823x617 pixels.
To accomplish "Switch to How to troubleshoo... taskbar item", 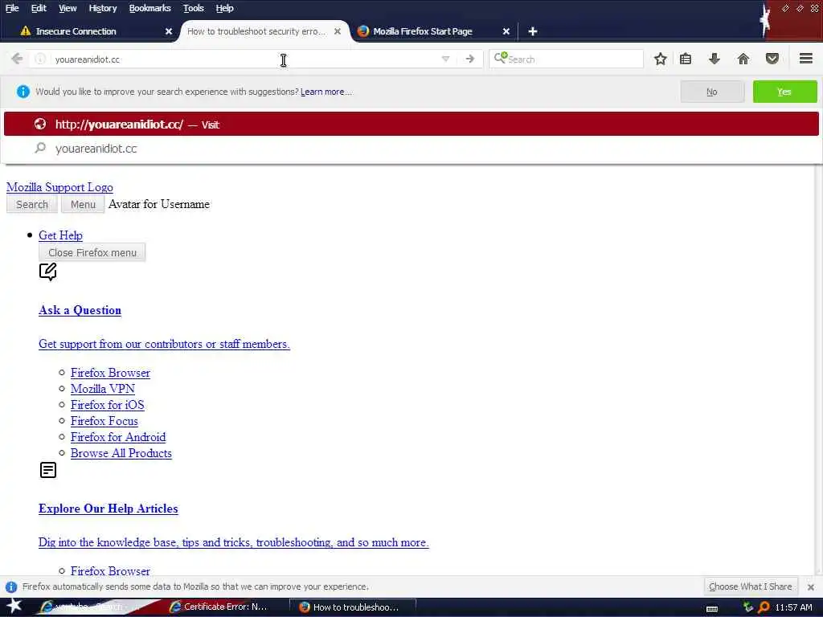I will (353, 607).
